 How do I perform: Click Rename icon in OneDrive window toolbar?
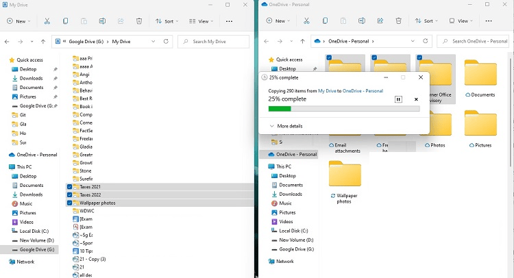[362, 21]
